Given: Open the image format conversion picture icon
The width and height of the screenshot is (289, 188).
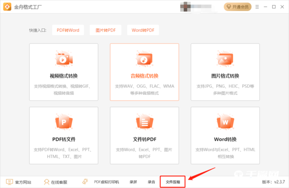Looking at the screenshot, I should click(x=225, y=59).
